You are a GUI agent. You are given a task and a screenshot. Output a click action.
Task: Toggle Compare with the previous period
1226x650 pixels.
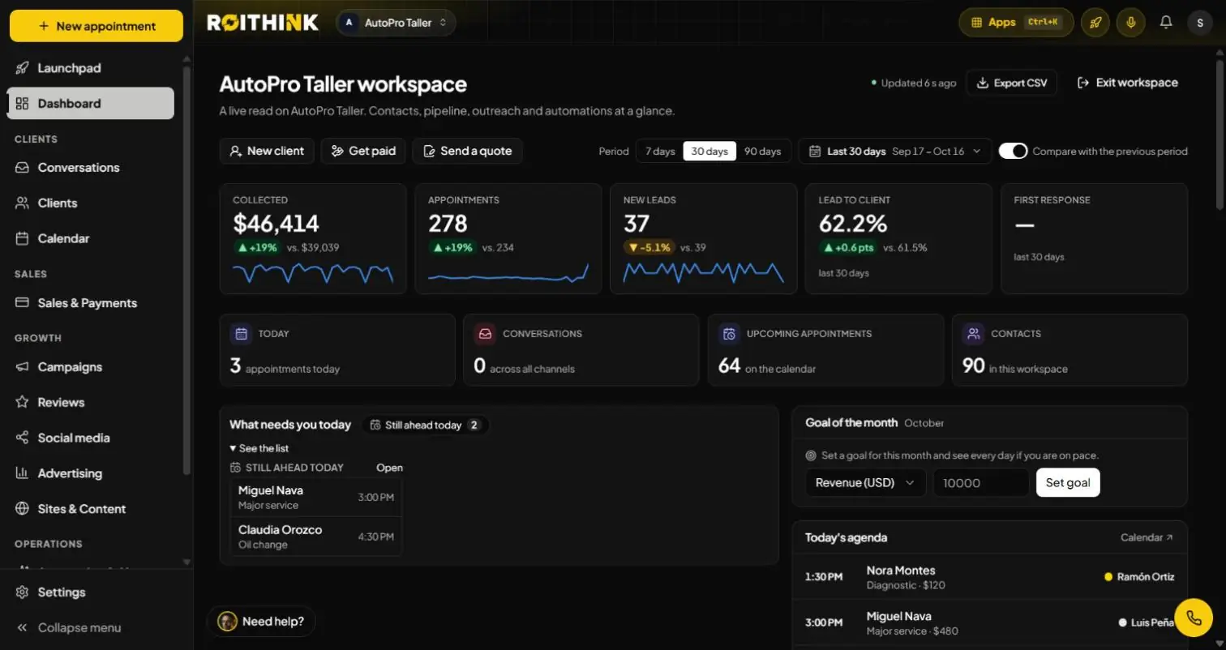(x=1013, y=151)
